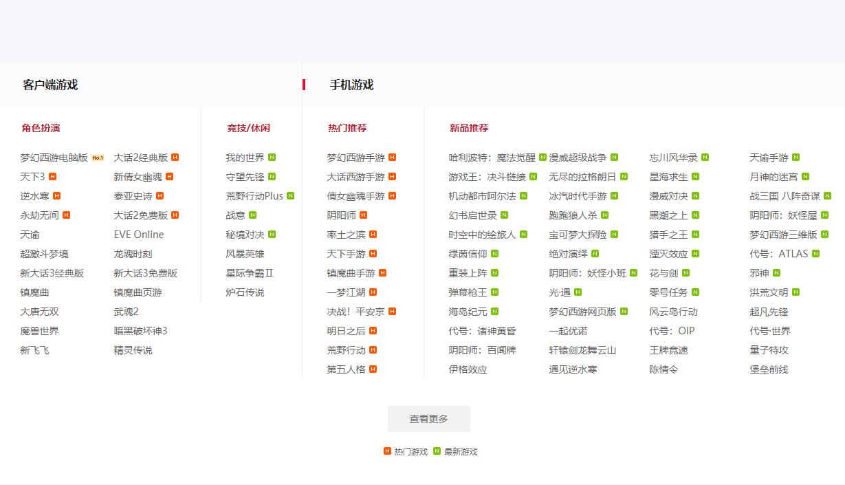Click the green 最新游戏 legend icon
This screenshot has width=845, height=485.
click(437, 451)
